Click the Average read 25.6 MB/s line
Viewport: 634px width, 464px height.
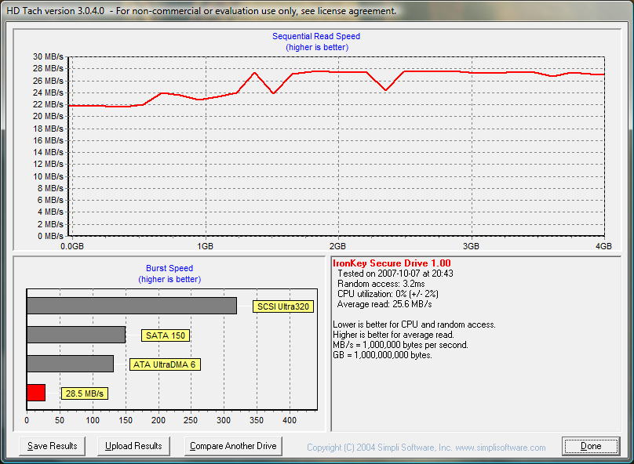click(384, 304)
